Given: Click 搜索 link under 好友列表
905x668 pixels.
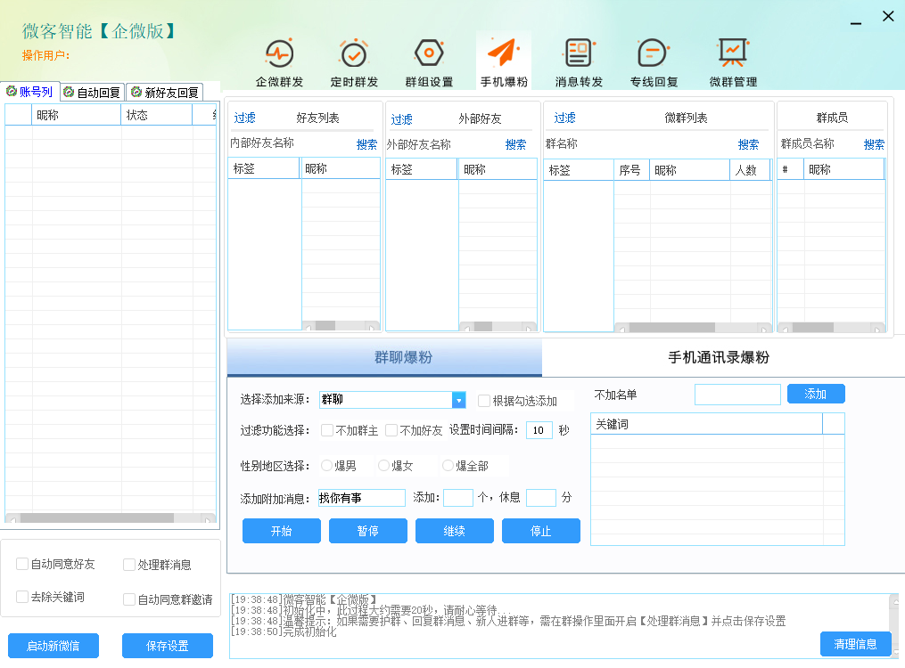Looking at the screenshot, I should [x=366, y=144].
